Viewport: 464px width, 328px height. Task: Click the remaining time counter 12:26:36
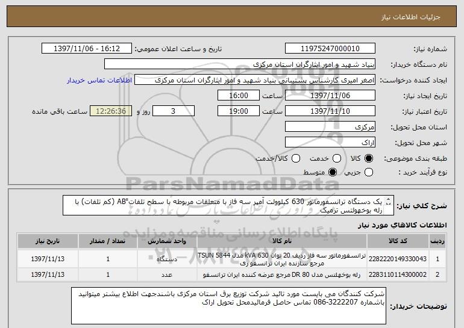click(x=111, y=111)
